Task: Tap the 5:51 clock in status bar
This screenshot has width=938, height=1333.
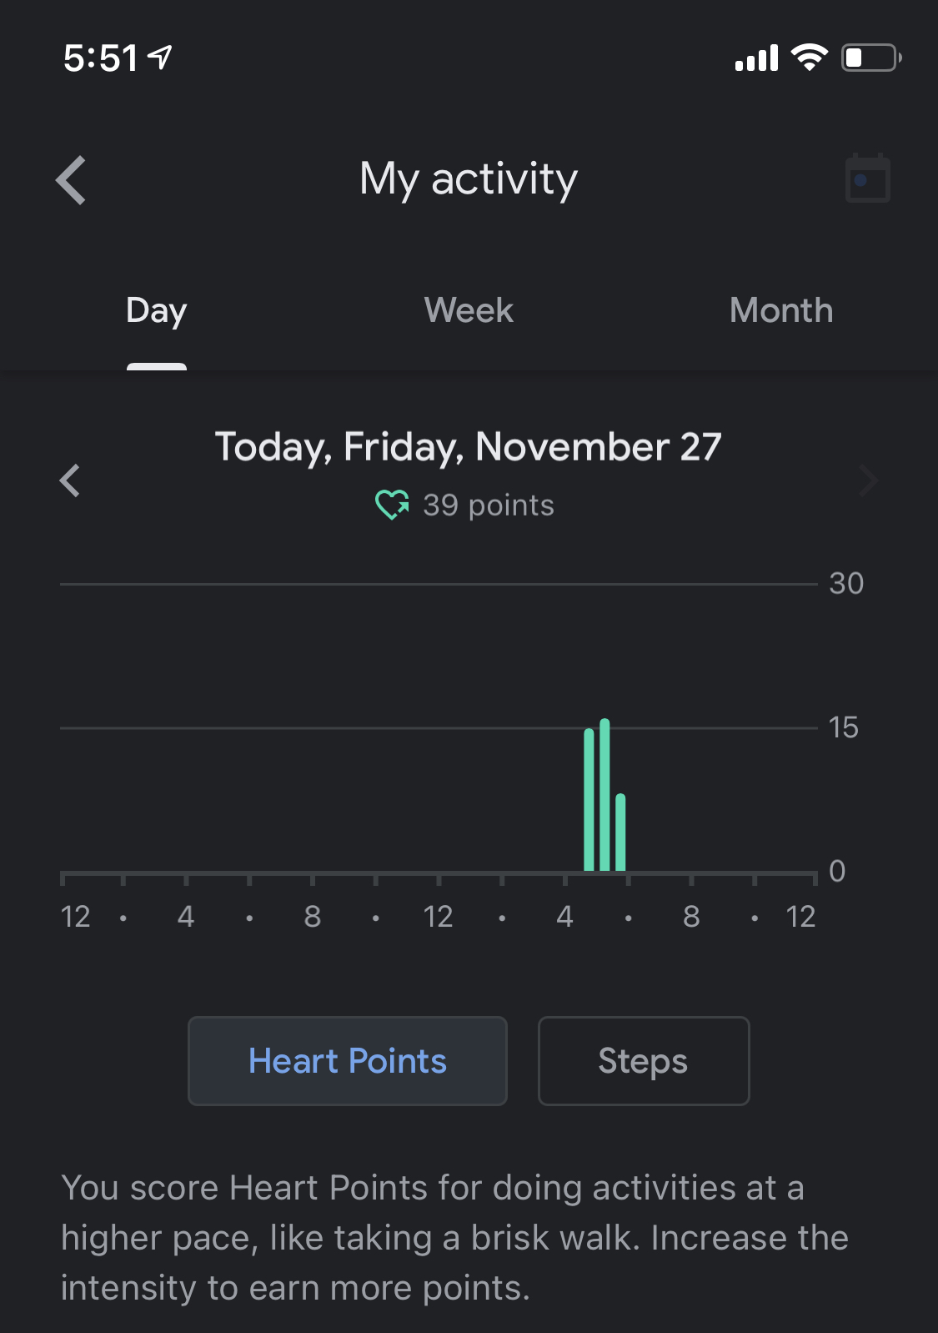Action: tap(101, 58)
